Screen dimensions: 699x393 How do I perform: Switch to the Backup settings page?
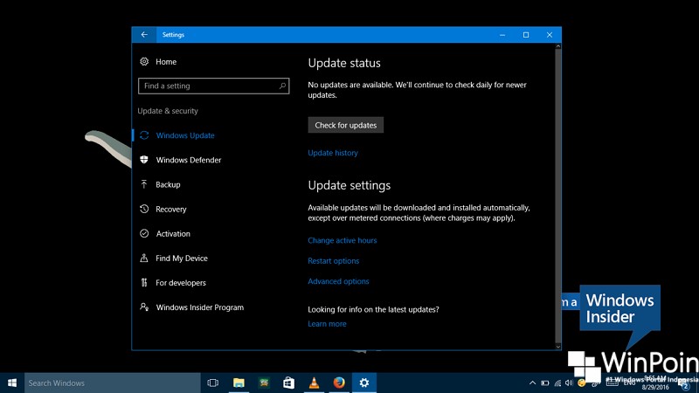pyautogui.click(x=168, y=184)
